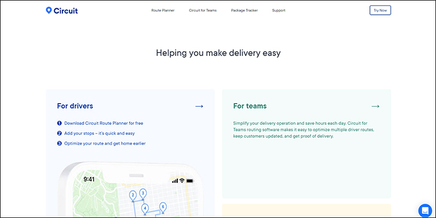Click map pin number 3
The image size is (436, 218).
tap(143, 194)
